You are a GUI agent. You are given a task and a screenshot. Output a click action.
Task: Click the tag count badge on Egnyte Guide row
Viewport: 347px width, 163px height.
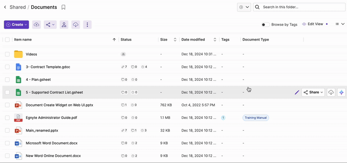coord(223,118)
